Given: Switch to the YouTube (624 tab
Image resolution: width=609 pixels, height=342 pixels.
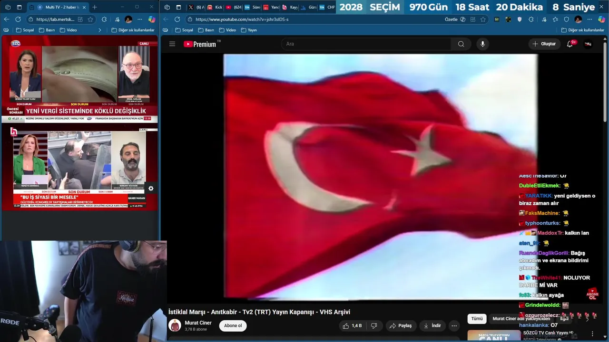Looking at the screenshot, I should [234, 7].
